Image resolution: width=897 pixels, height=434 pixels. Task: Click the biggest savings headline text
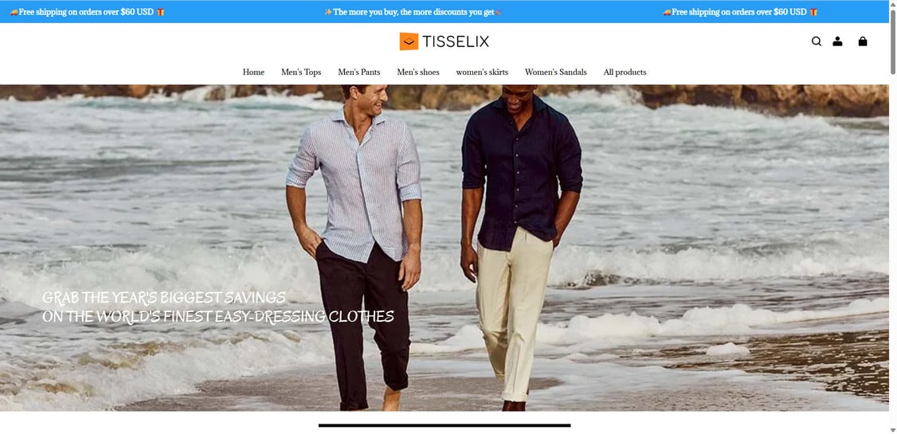click(x=218, y=307)
